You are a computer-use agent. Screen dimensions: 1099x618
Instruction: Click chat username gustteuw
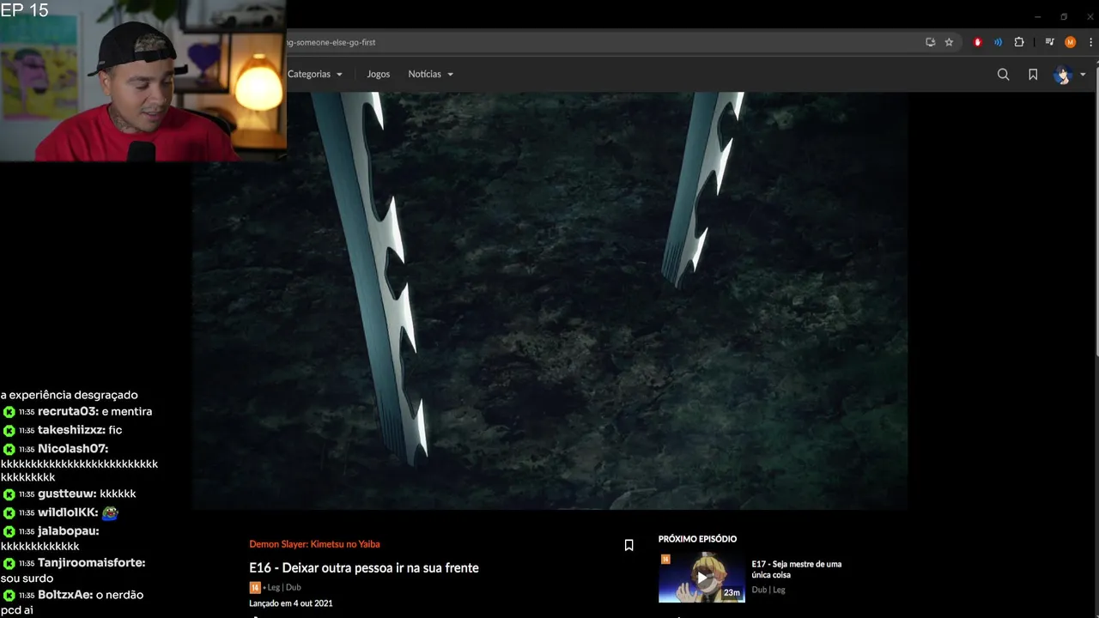(x=67, y=494)
